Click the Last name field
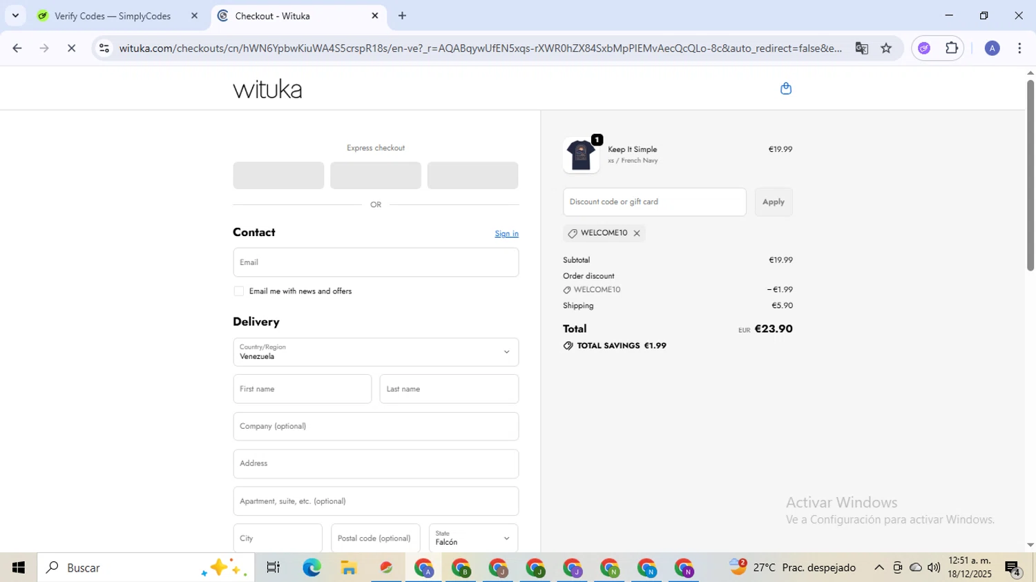1036x582 pixels. [x=449, y=389]
